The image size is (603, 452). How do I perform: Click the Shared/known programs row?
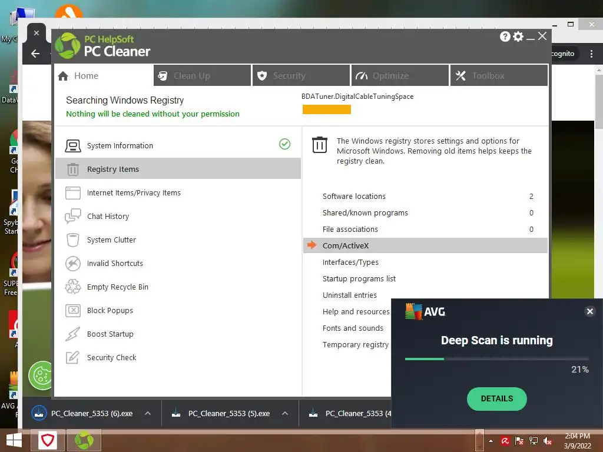425,212
